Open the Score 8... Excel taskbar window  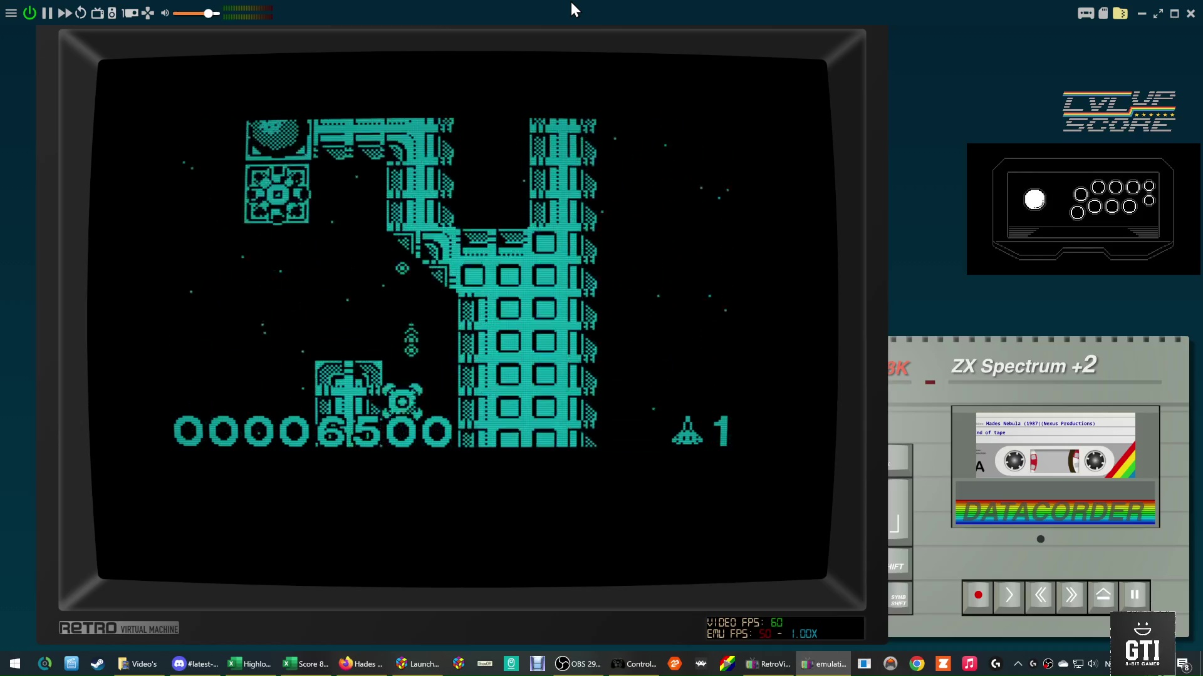coord(306,663)
